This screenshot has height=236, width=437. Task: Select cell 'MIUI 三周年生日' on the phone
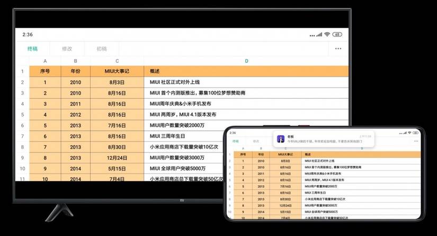pos(361,193)
